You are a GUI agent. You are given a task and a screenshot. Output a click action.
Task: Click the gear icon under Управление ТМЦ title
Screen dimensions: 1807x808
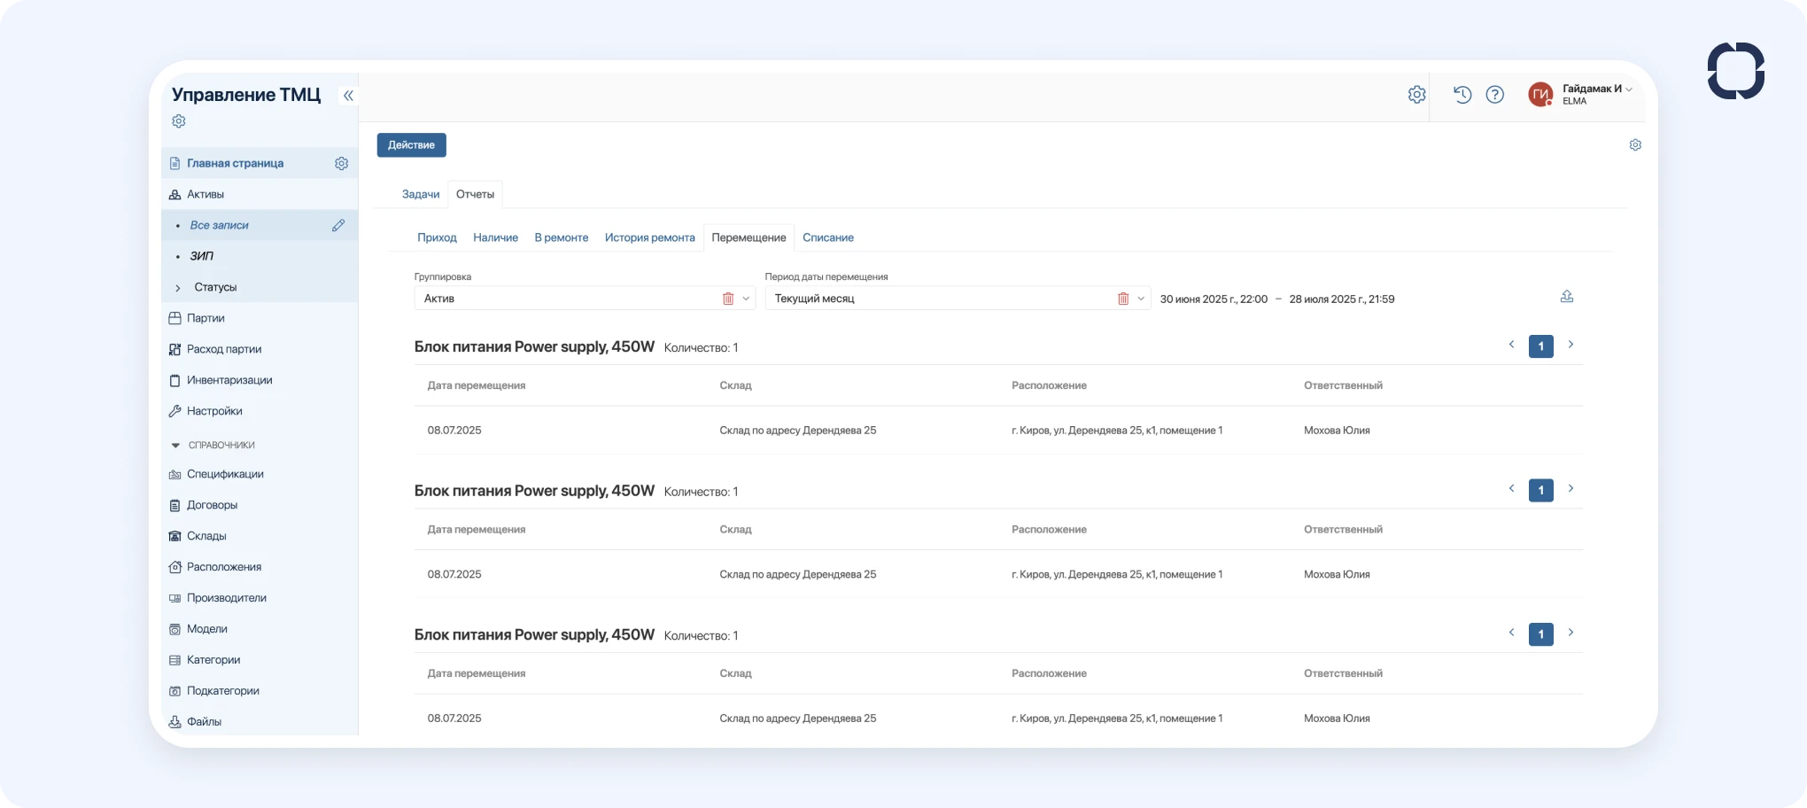coord(179,121)
